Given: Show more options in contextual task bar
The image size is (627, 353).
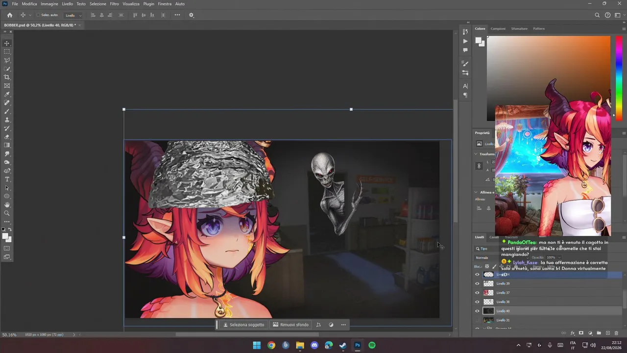Looking at the screenshot, I should pyautogui.click(x=343, y=325).
